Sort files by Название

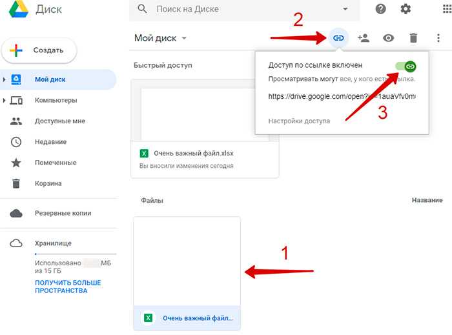[427, 200]
